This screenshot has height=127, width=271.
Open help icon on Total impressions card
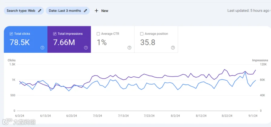tap(86, 48)
